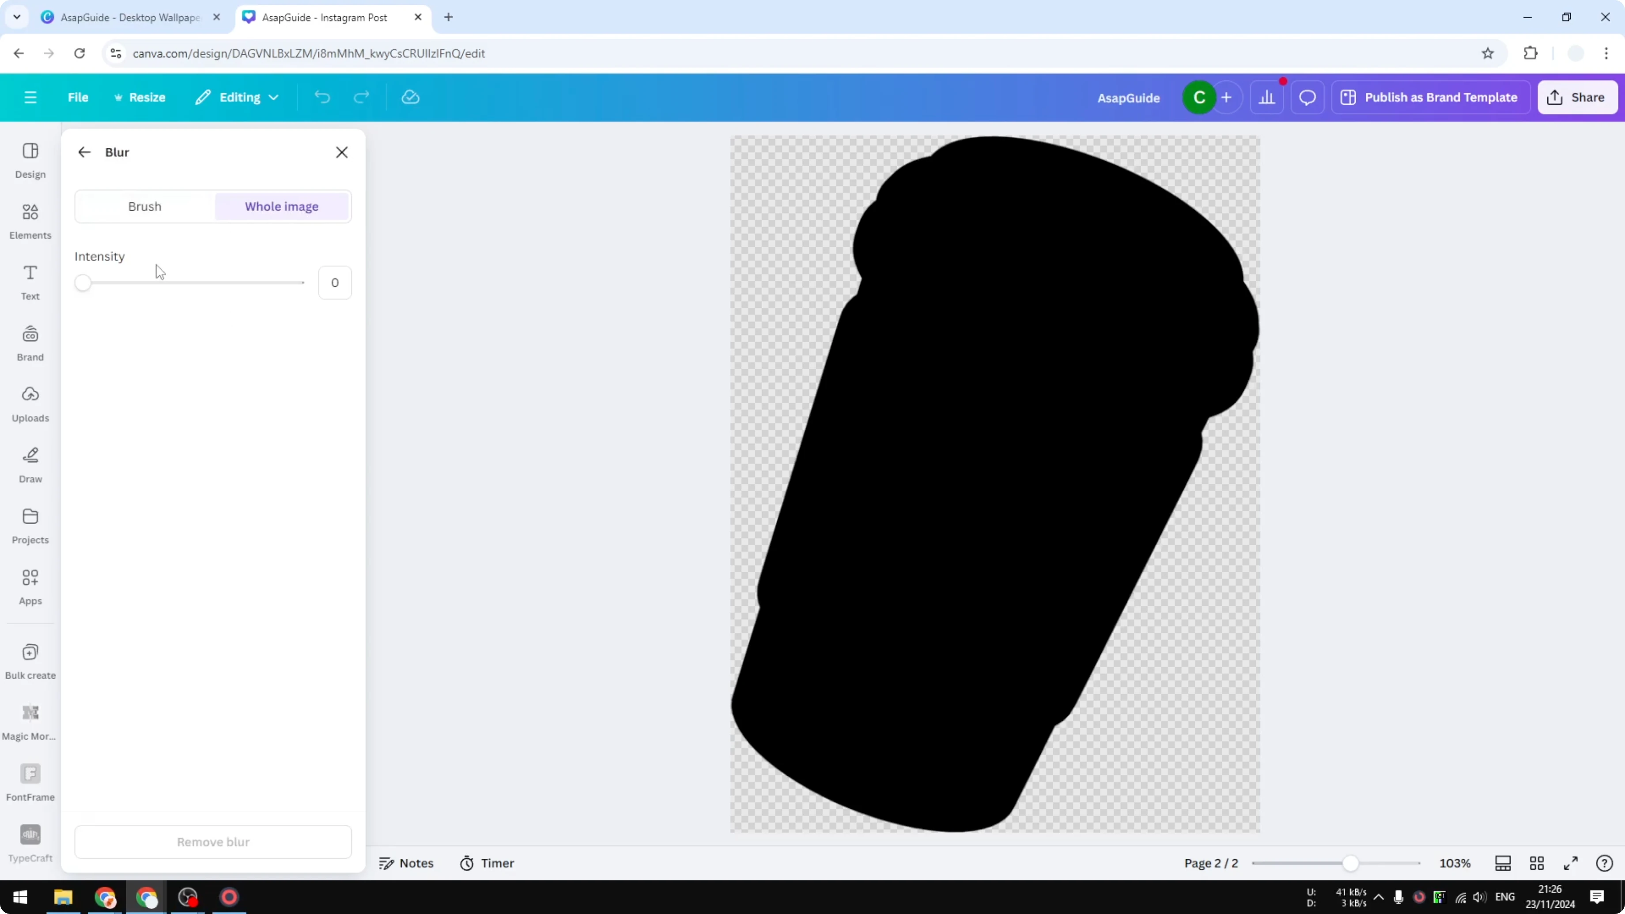Expand hidden system tray icons

[1378, 897]
